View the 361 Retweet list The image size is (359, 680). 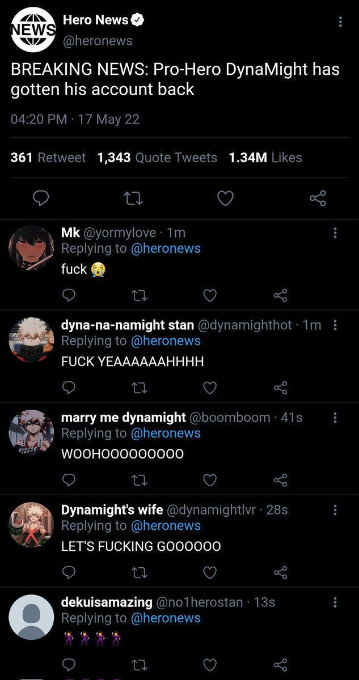48,158
